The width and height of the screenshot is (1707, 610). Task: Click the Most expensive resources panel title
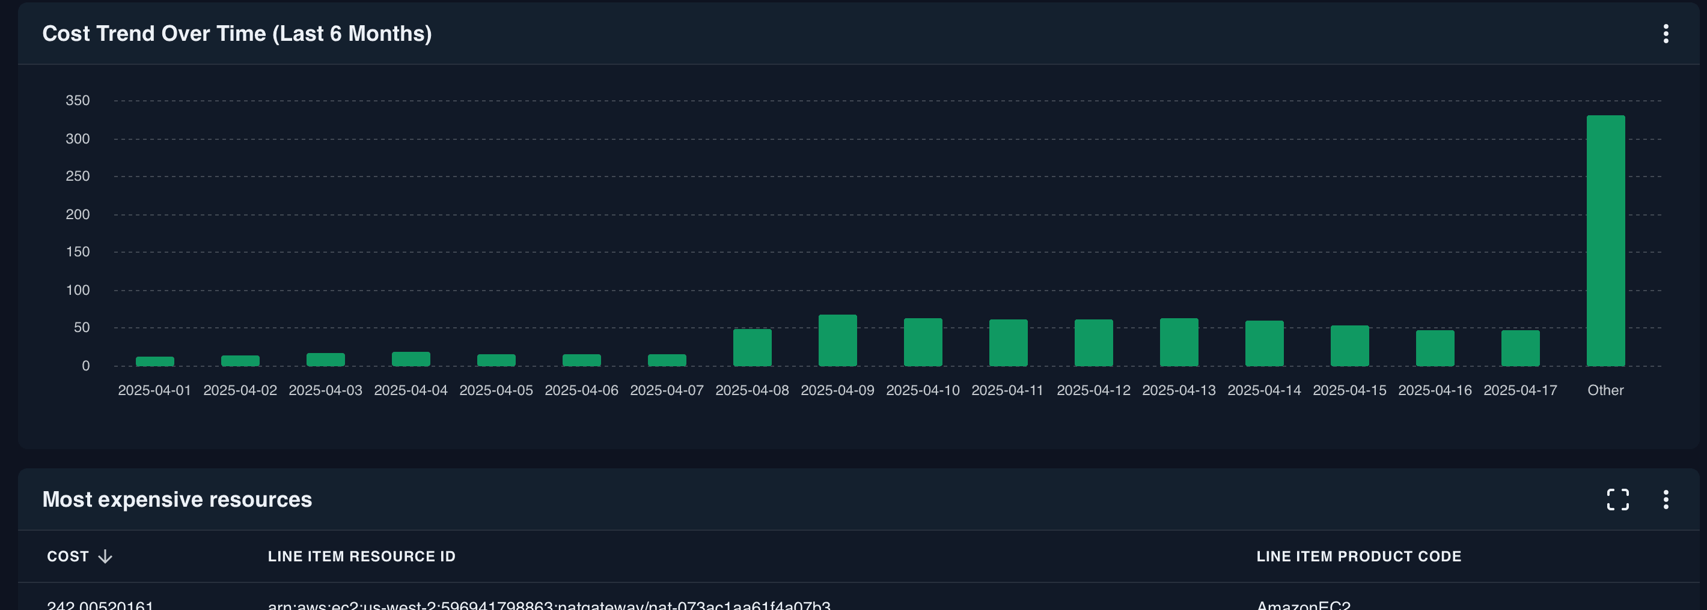click(x=177, y=500)
